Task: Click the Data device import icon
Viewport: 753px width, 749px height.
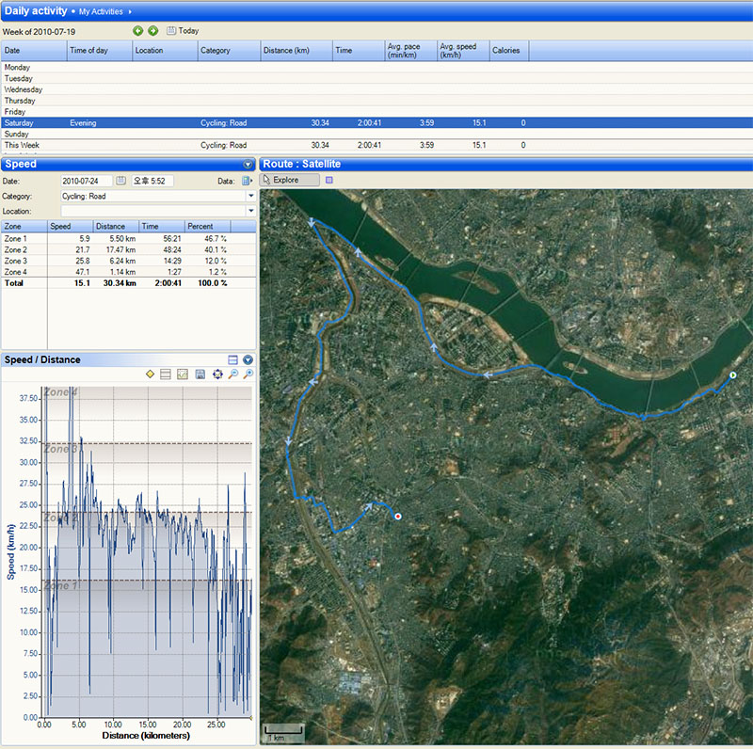Action: [x=247, y=181]
